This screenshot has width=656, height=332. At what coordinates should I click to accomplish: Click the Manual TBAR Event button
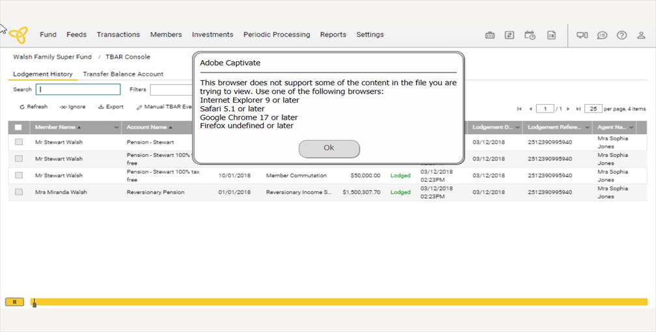165,107
